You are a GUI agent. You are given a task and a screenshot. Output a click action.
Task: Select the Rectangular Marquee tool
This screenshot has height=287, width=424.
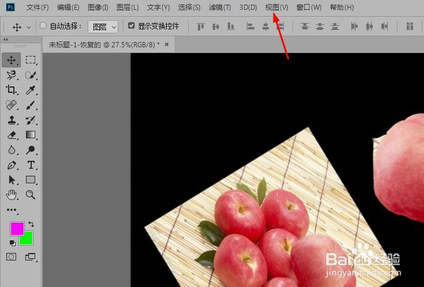pos(31,60)
